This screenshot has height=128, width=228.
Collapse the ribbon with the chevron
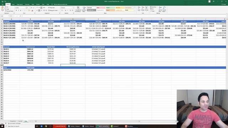pyautogui.click(x=227, y=13)
